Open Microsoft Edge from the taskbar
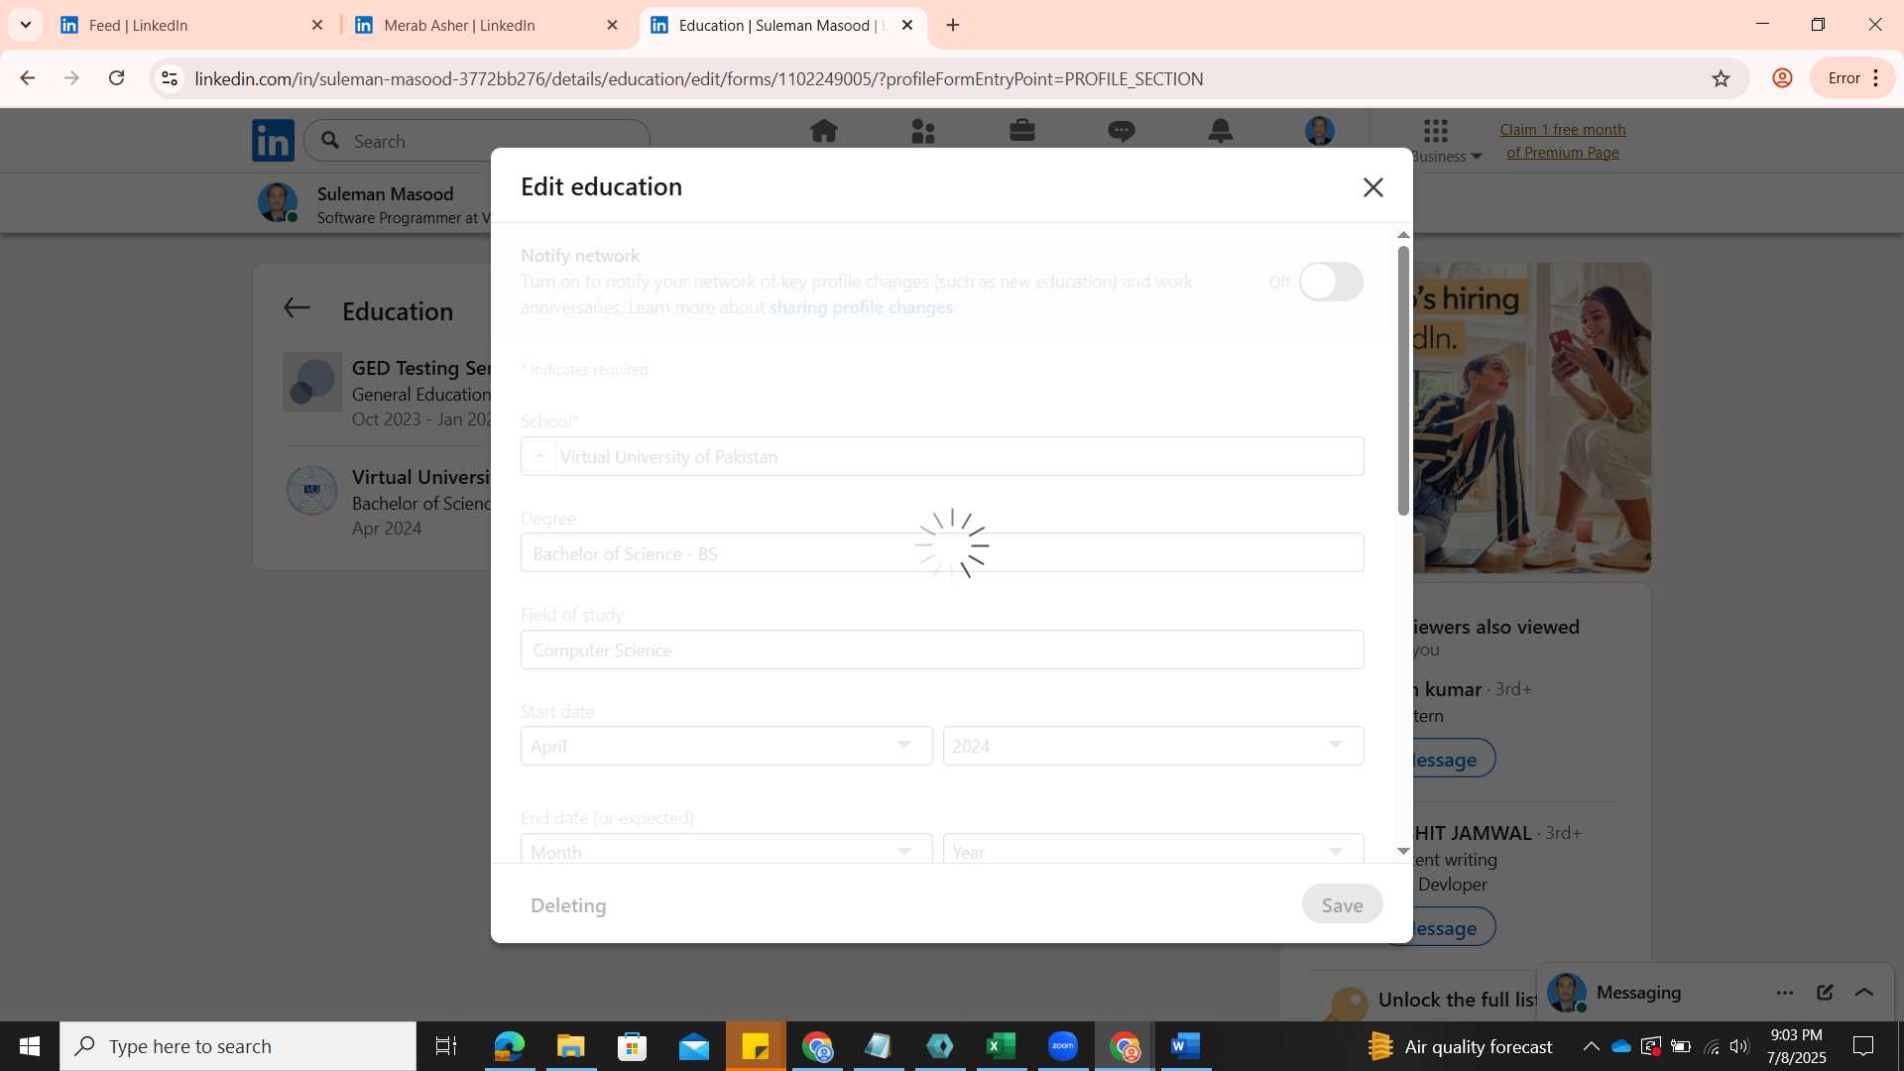Image resolution: width=1904 pixels, height=1071 pixels. [x=509, y=1046]
